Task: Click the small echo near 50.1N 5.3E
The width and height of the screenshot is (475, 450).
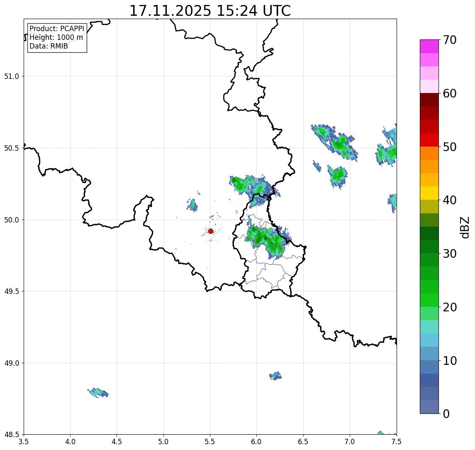Action: point(192,205)
